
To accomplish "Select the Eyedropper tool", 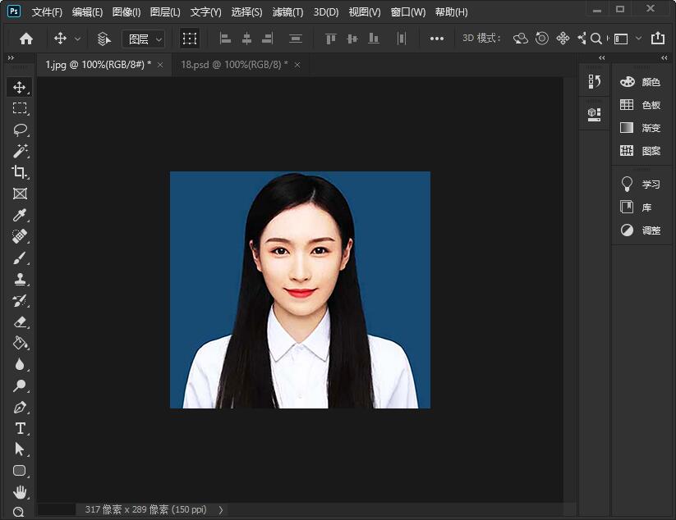I will [20, 215].
